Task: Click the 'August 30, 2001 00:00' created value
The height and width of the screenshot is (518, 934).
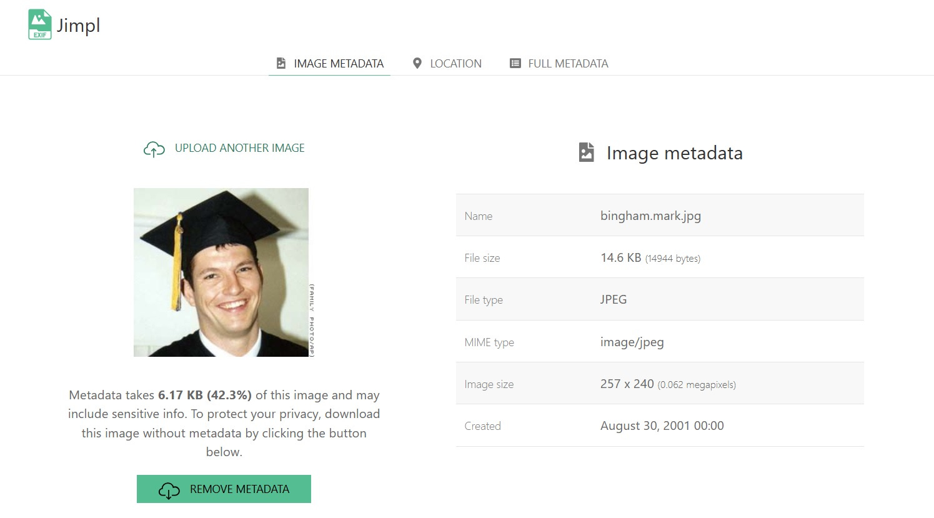Action: (662, 426)
